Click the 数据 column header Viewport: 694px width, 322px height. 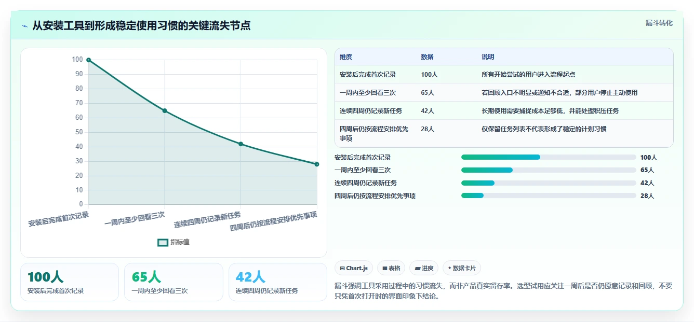point(427,57)
